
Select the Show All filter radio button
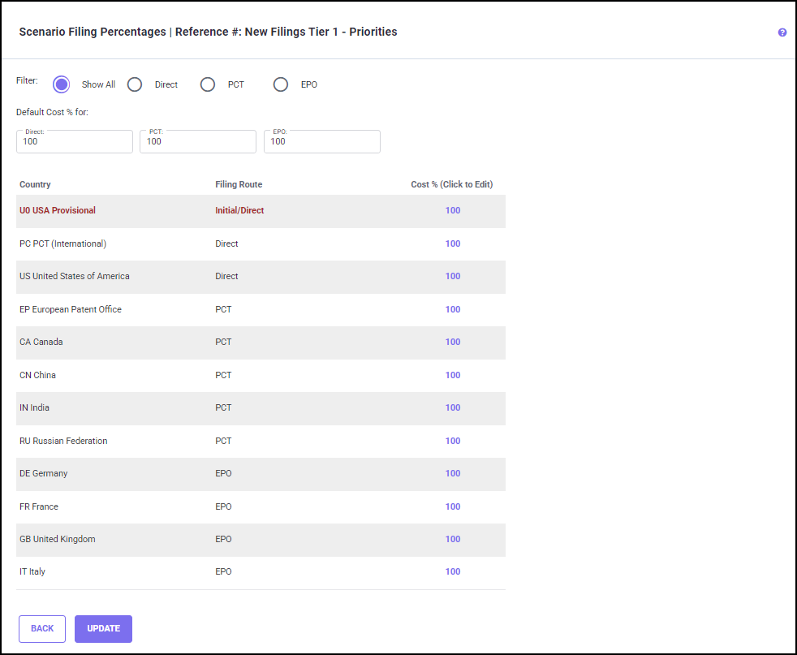point(62,84)
